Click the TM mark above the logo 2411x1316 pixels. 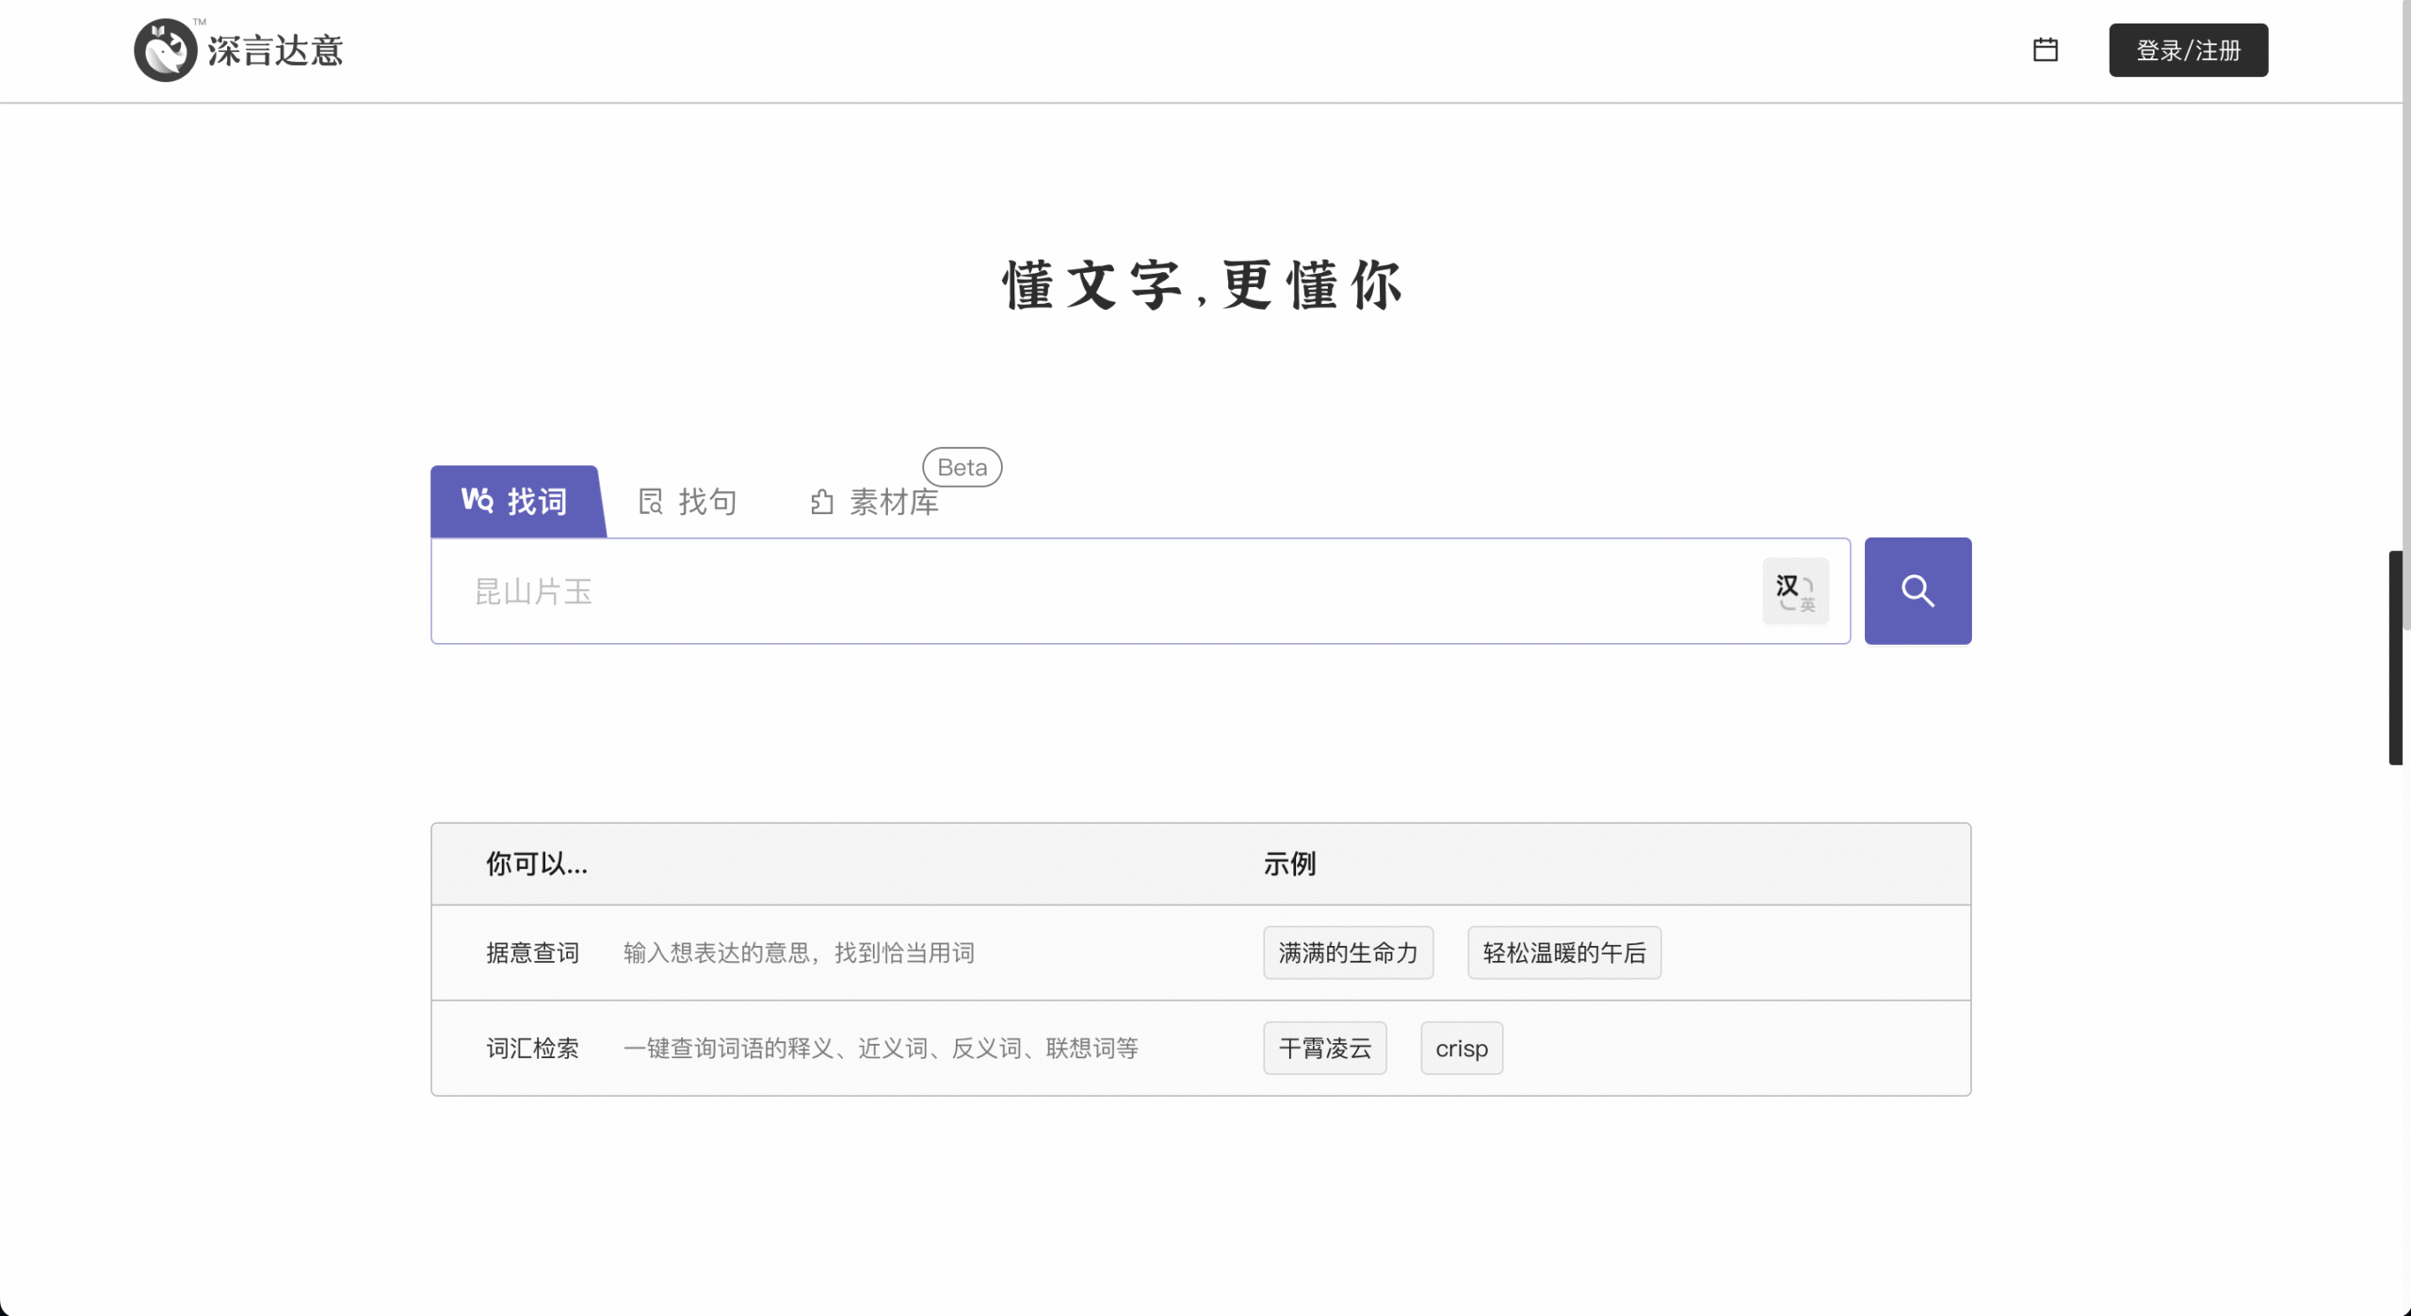tap(198, 21)
